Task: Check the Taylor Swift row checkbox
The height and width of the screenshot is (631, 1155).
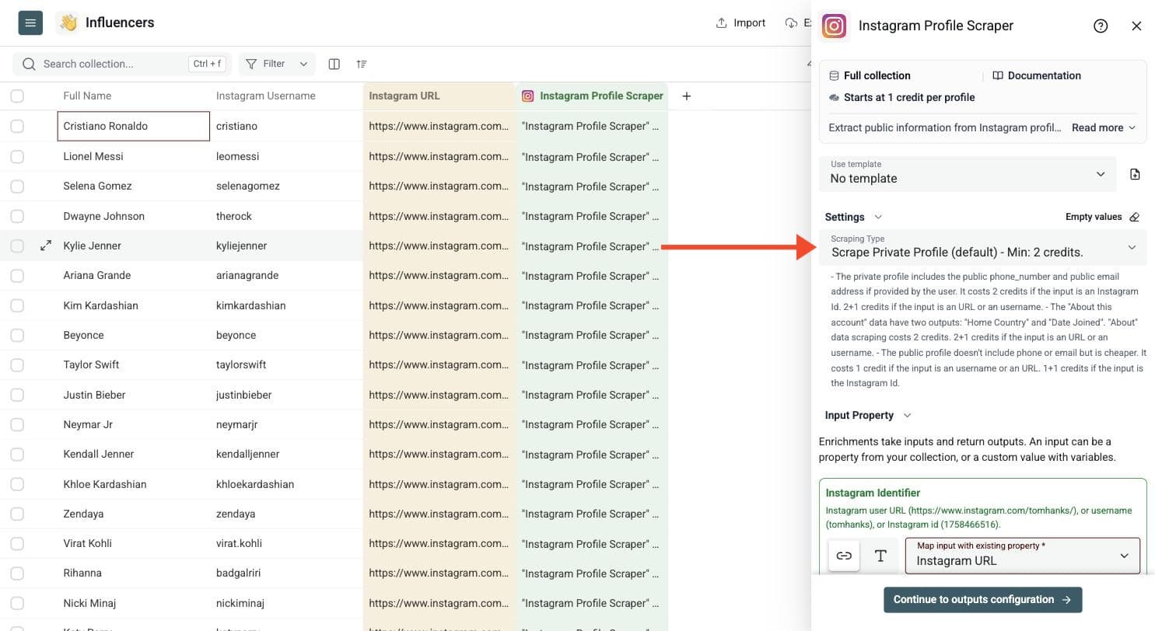Action: 17,364
